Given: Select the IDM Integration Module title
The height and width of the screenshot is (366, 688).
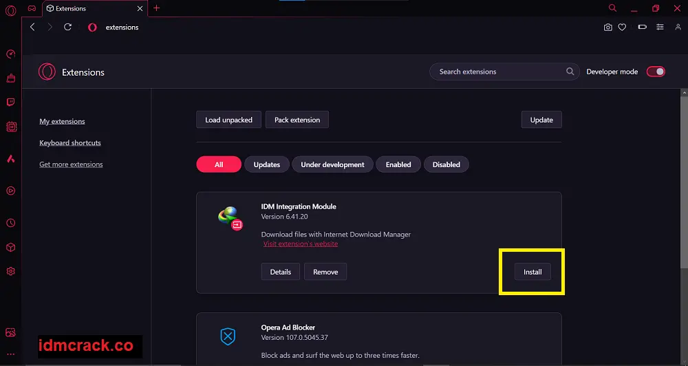Looking at the screenshot, I should pos(299,206).
